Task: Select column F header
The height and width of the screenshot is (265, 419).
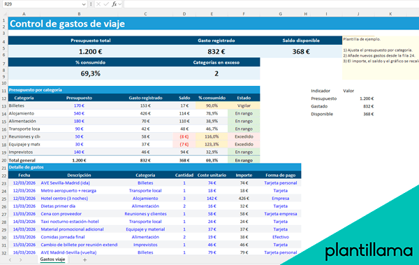Action: coord(244,14)
